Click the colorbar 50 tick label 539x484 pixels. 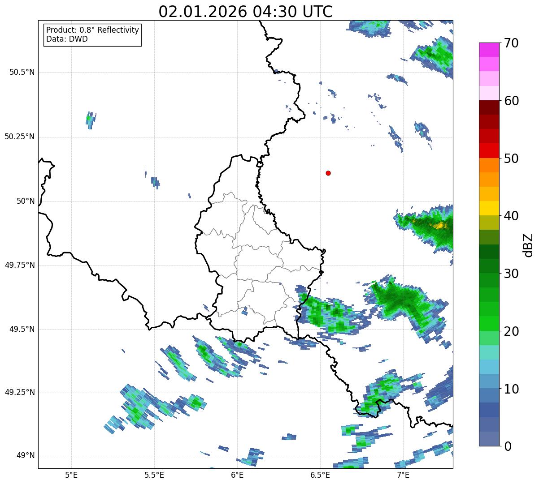(x=511, y=158)
